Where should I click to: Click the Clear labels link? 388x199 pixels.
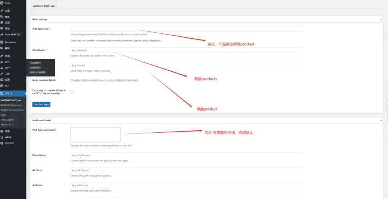tap(131, 80)
